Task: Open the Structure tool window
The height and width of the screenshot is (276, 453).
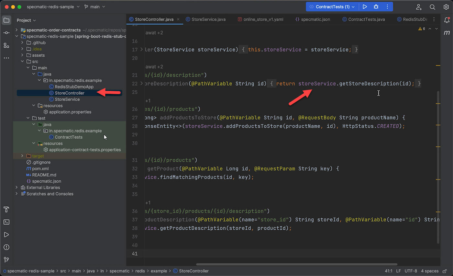Action: click(x=6, y=45)
